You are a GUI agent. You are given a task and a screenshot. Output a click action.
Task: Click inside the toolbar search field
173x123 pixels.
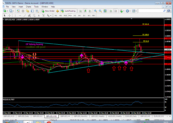[x=151, y=11]
